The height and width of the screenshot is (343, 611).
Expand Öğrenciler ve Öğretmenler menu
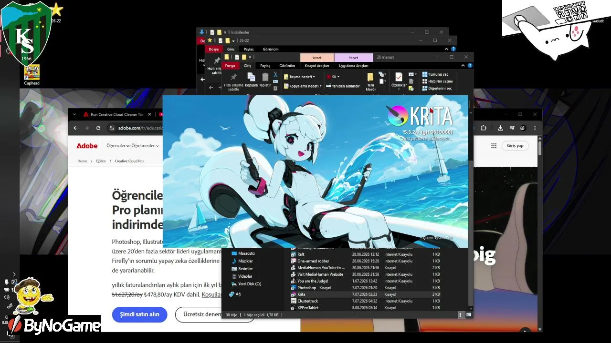coord(133,146)
